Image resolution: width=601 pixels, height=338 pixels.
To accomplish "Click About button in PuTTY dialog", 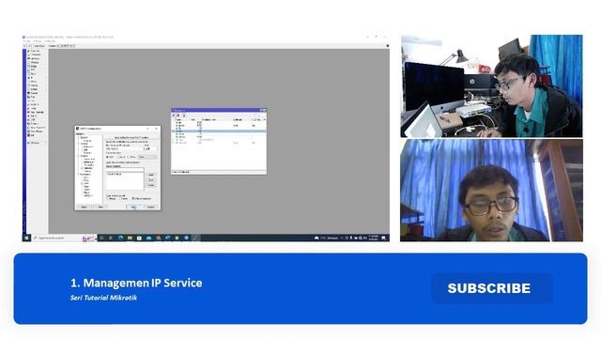I will (84, 207).
